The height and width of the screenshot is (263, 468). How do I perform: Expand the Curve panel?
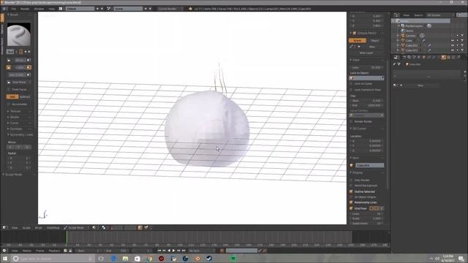(x=14, y=123)
